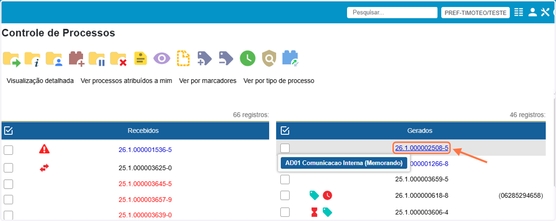The width and height of the screenshot is (556, 221).
Task: Click the remove marker tag icon
Action: tap(226, 58)
